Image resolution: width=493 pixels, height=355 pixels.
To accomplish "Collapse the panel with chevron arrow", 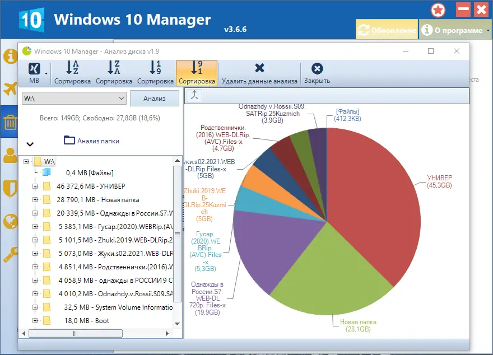I will [30, 144].
